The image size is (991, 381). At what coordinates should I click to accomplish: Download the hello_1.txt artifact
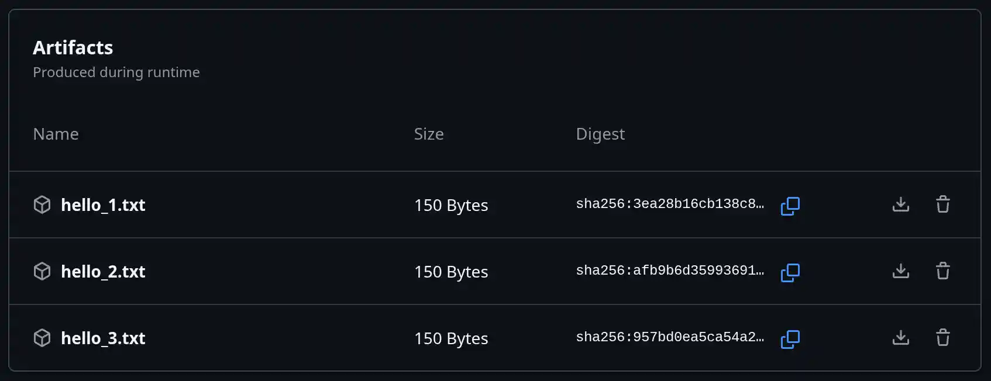point(900,205)
